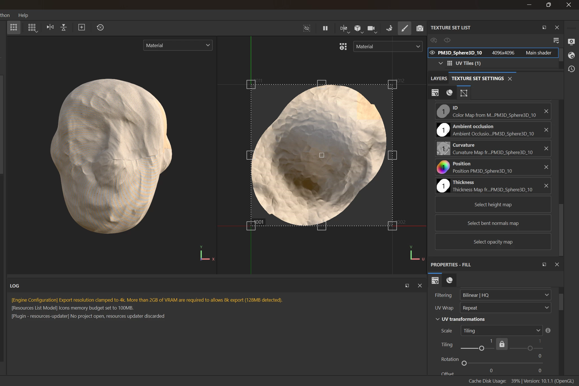The height and width of the screenshot is (386, 579).
Task: Click Select height map button
Action: click(493, 205)
